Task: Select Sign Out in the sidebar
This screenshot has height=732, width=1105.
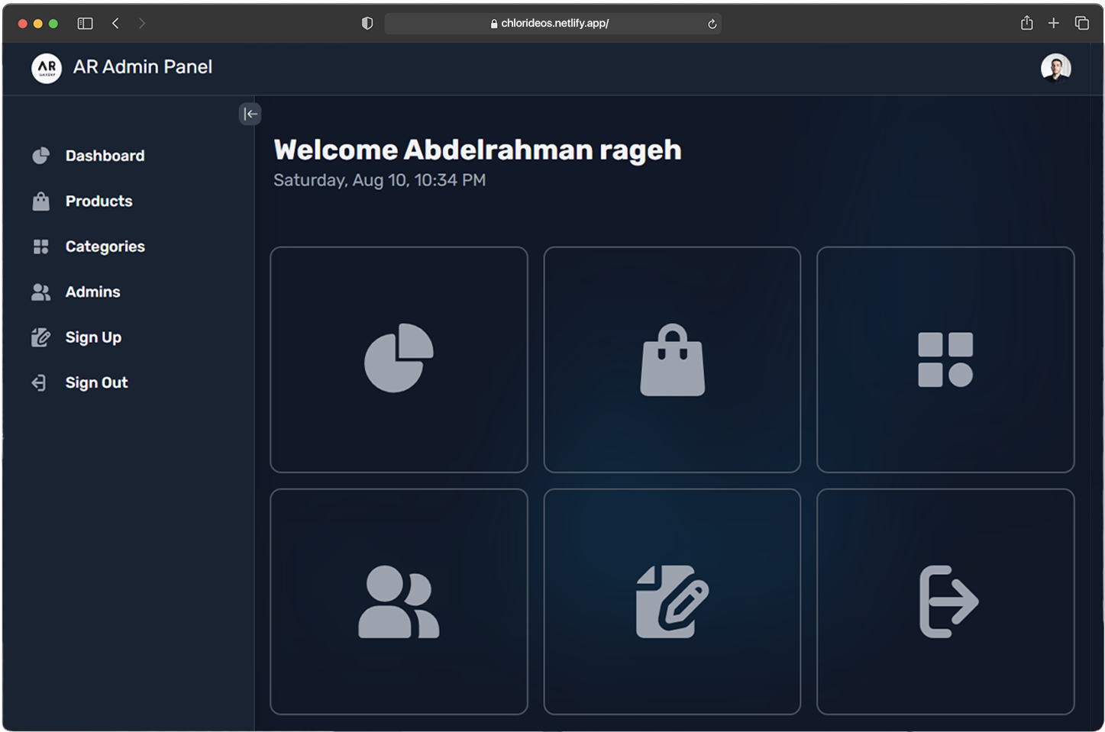Action: (96, 382)
